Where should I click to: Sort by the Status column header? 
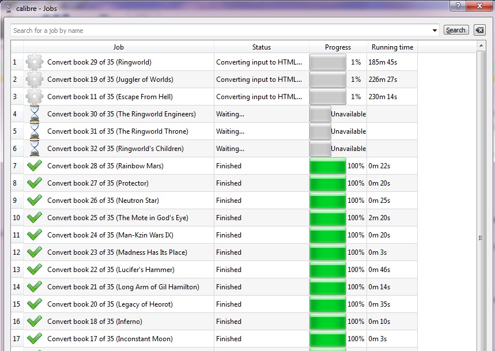coord(262,47)
